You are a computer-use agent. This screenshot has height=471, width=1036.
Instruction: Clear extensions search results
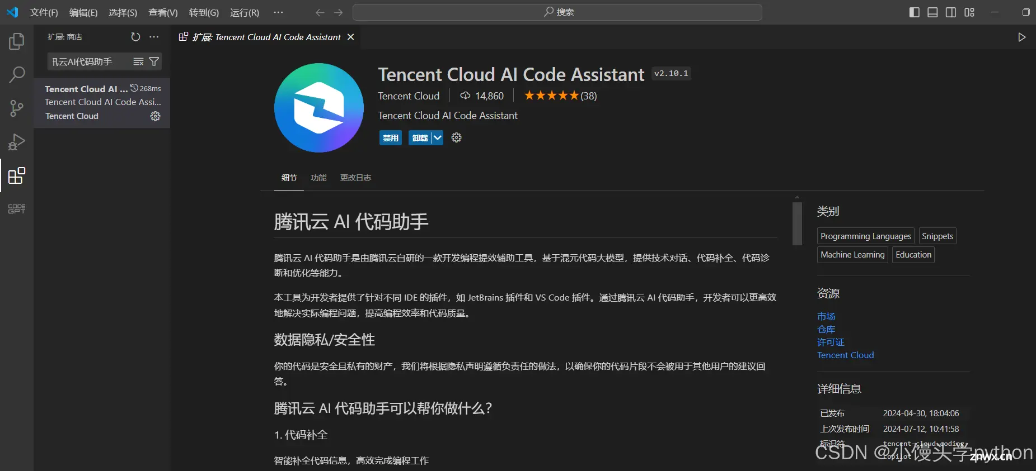click(x=138, y=61)
